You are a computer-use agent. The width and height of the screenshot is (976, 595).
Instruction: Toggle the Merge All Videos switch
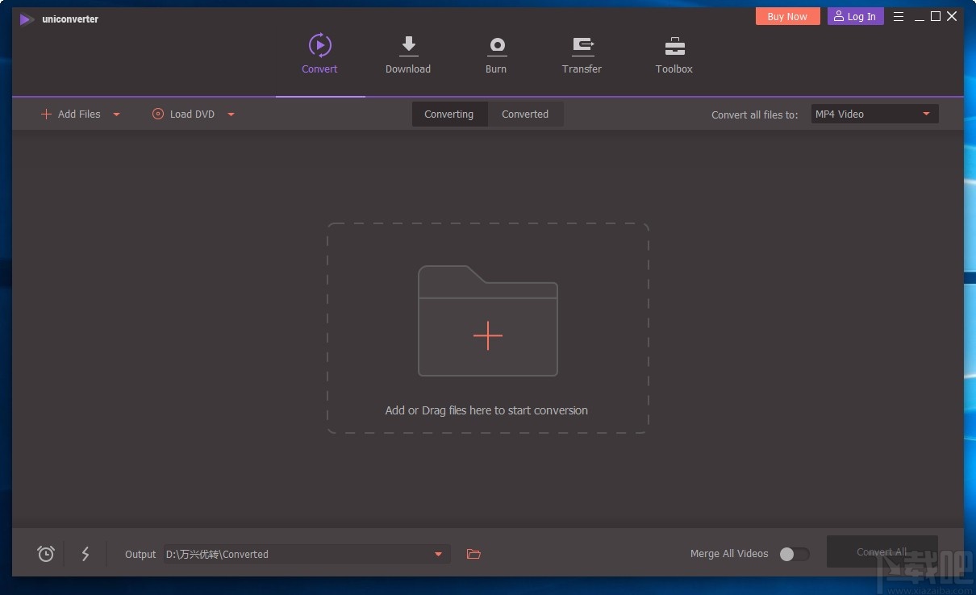click(794, 554)
